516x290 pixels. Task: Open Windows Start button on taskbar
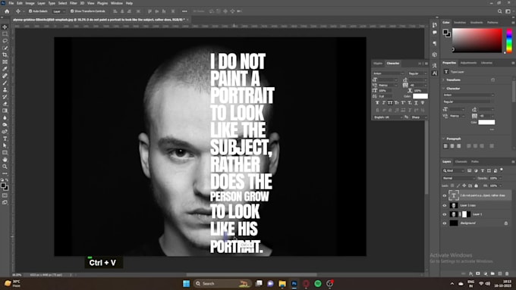coord(186,283)
